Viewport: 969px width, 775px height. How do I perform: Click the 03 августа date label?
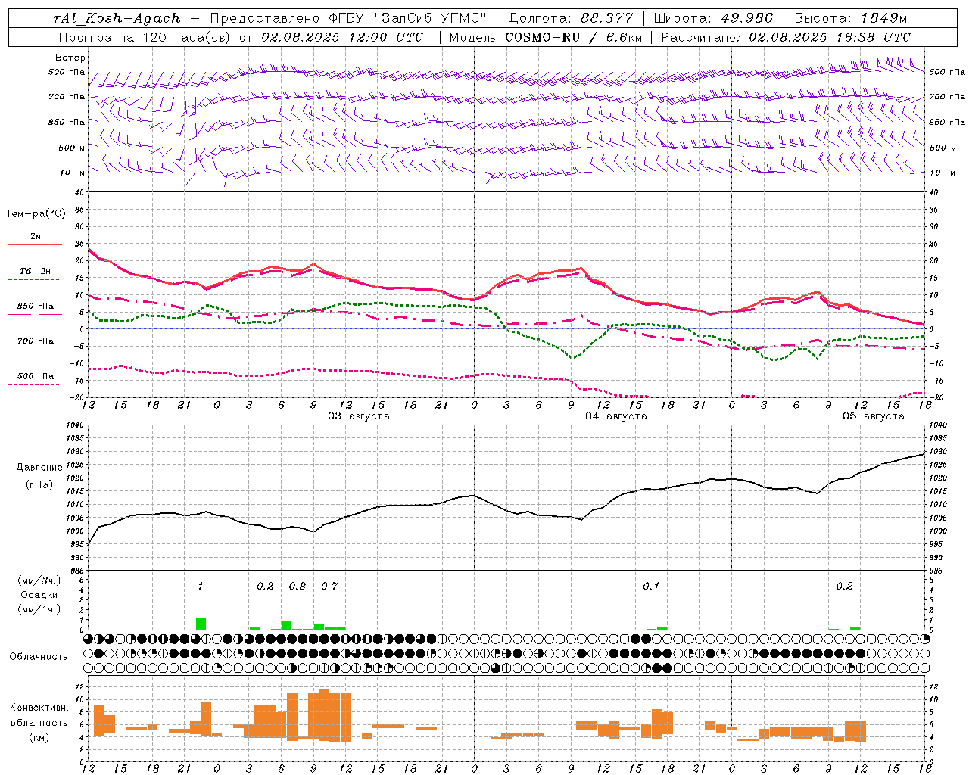pyautogui.click(x=359, y=416)
